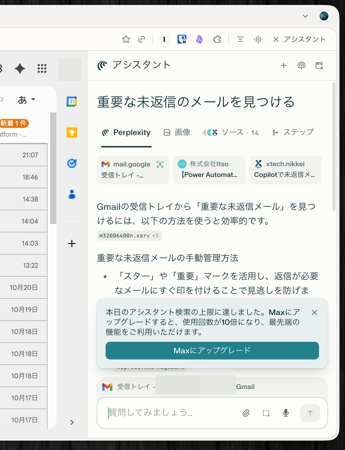The width and height of the screenshot is (345, 450).
Task: Click the copy link icon in toolbar
Action: pos(142,39)
